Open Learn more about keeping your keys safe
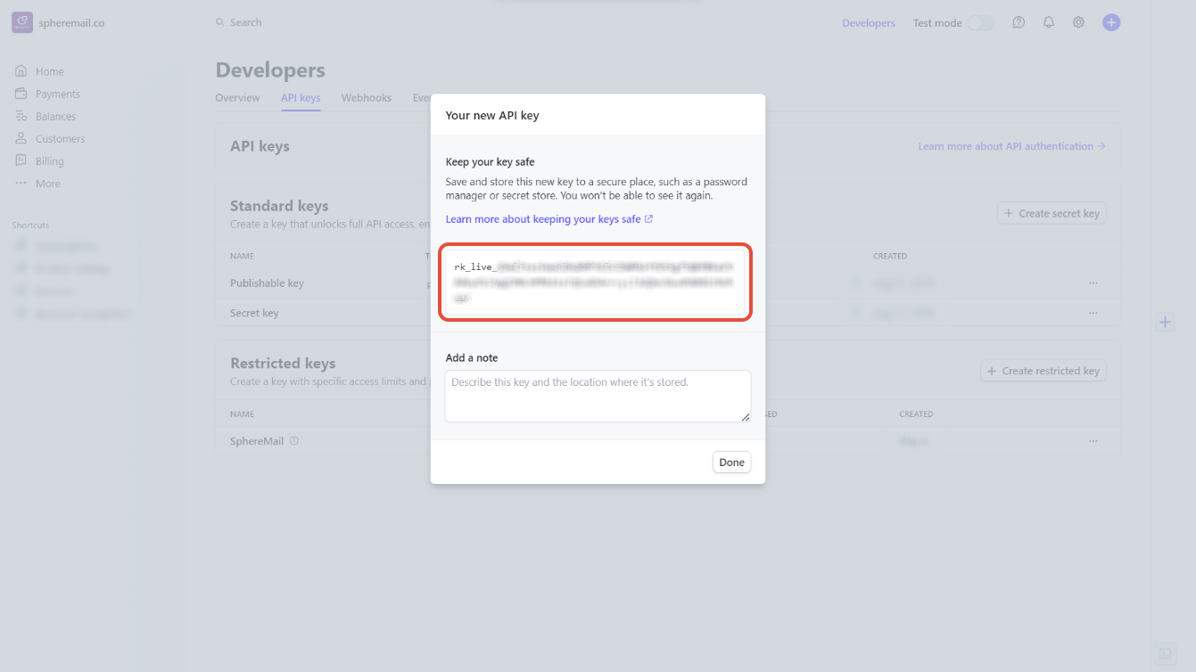The height and width of the screenshot is (672, 1196). pos(549,219)
